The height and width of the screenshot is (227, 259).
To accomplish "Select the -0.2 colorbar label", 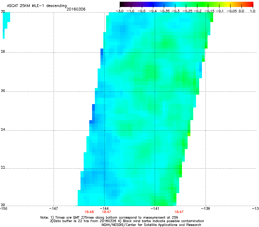I will [198, 11].
